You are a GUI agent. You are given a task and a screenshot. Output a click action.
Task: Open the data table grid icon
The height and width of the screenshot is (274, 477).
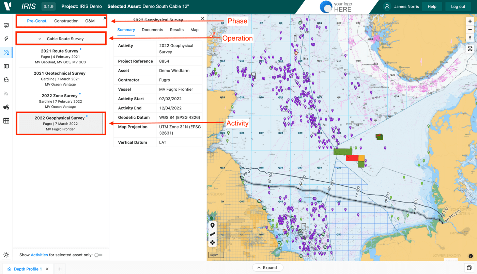pyautogui.click(x=6, y=121)
